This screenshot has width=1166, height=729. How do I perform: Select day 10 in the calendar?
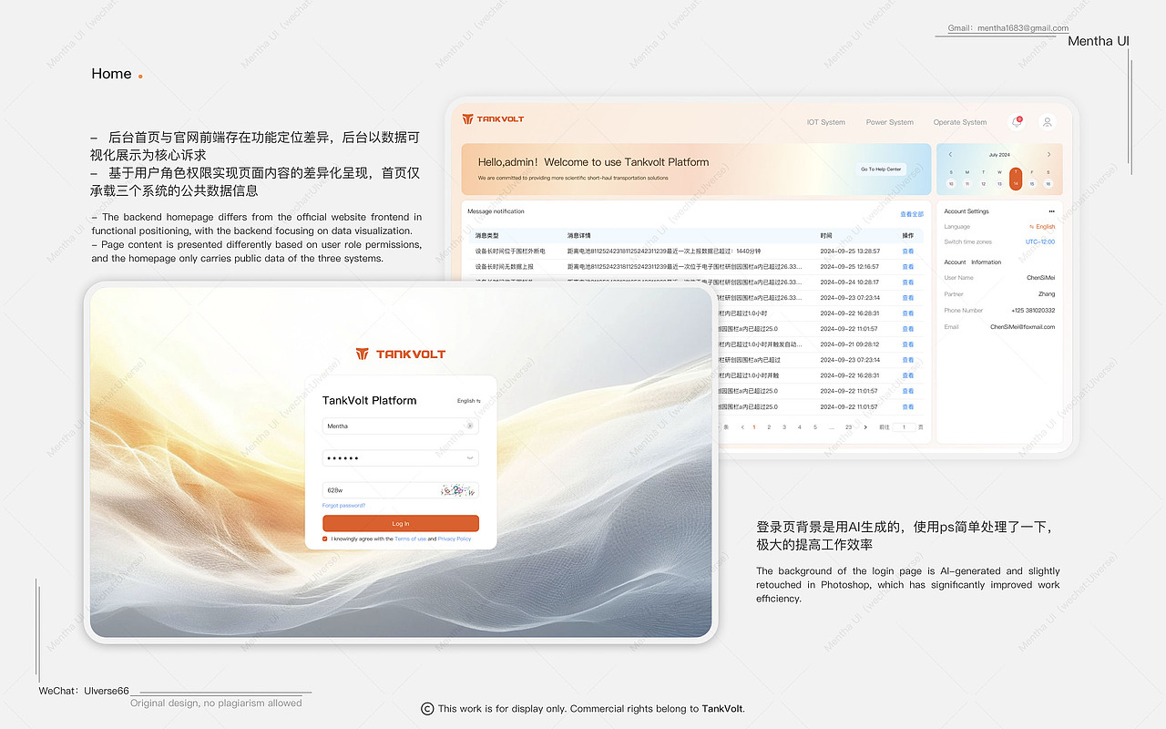point(951,183)
